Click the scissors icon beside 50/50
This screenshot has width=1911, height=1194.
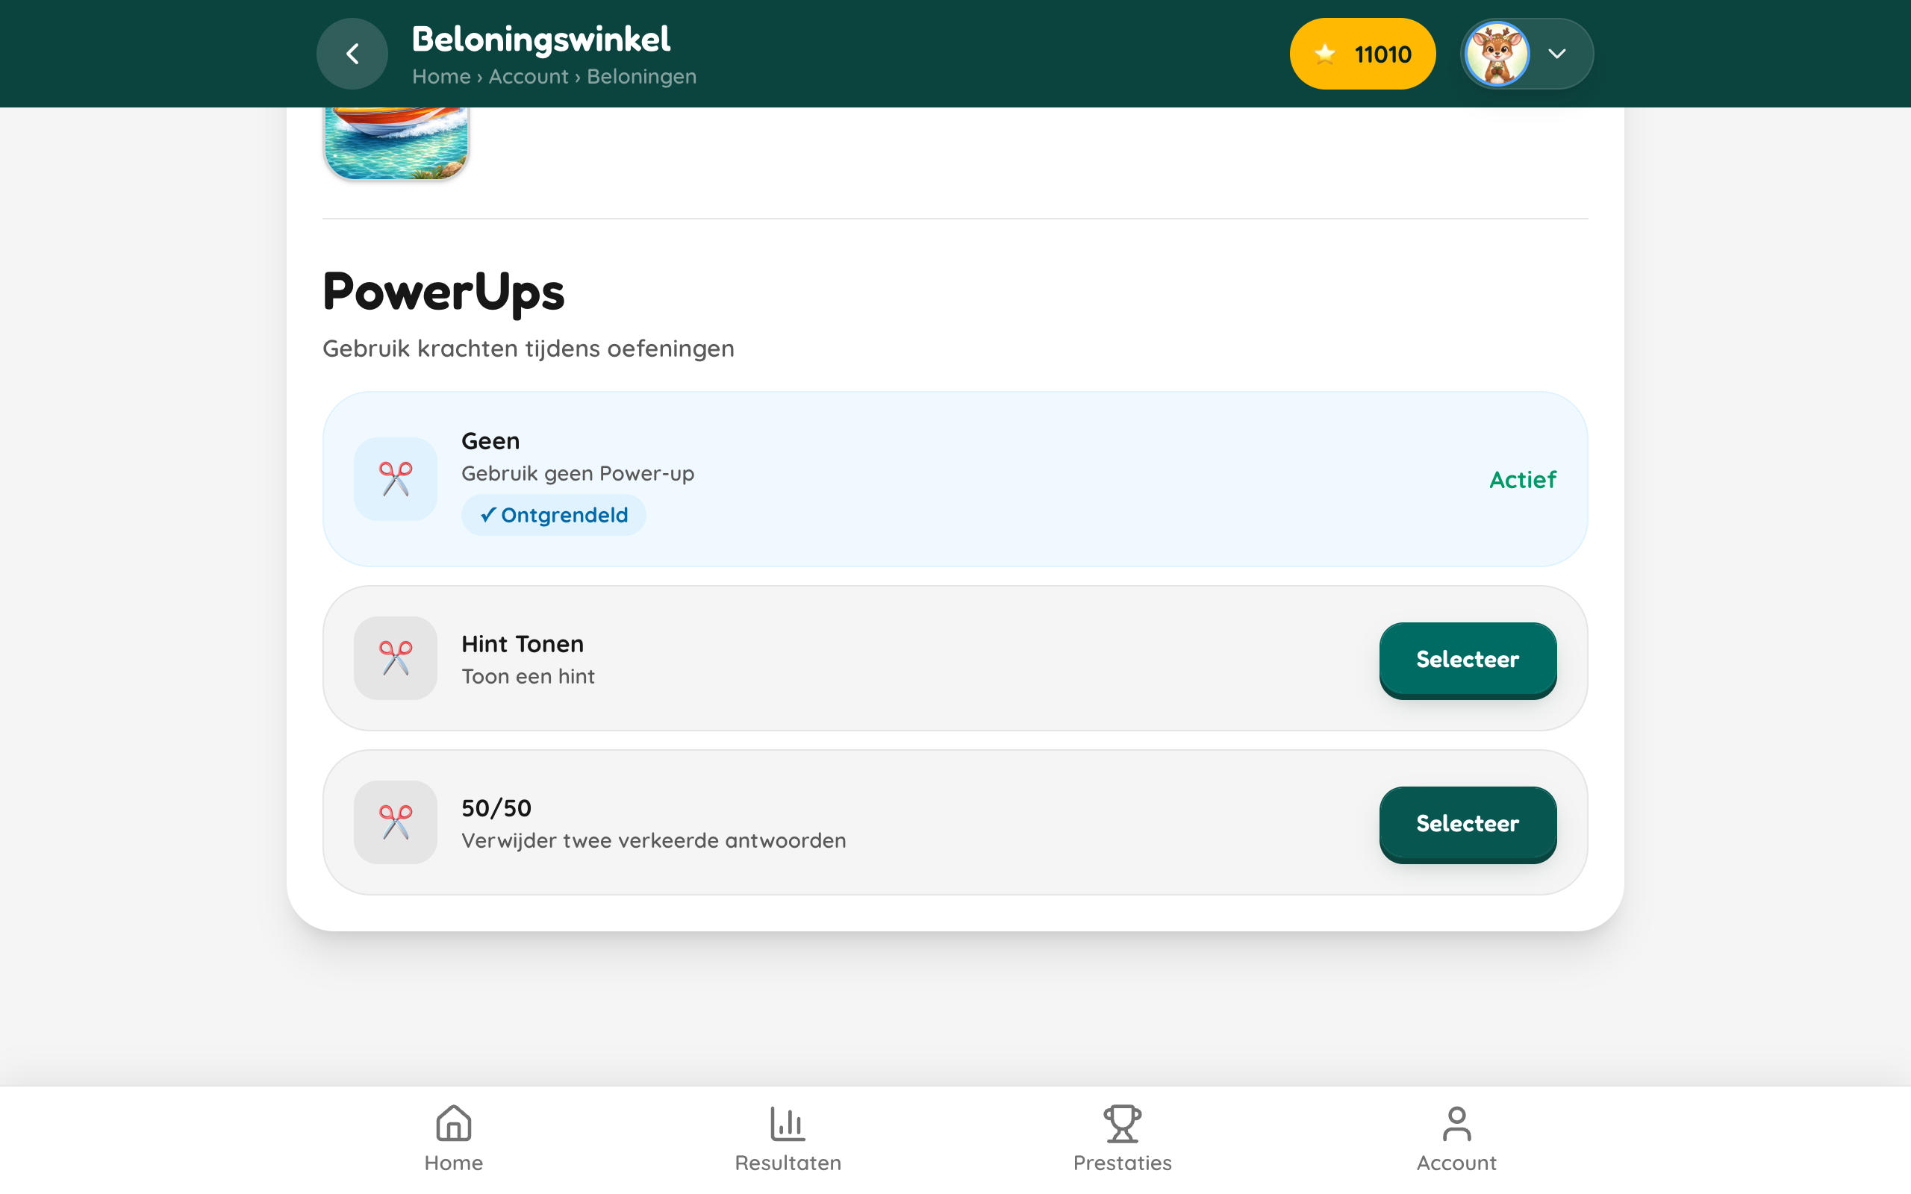pos(396,822)
